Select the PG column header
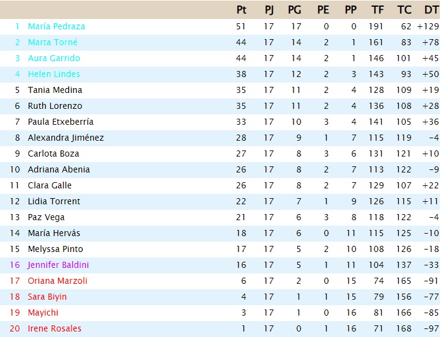The height and width of the screenshot is (337, 446). pyautogui.click(x=294, y=10)
